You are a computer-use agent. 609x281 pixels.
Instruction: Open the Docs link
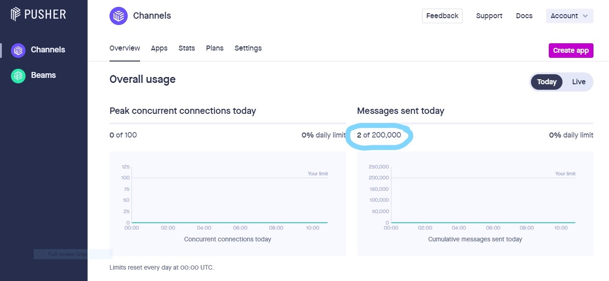coord(524,16)
